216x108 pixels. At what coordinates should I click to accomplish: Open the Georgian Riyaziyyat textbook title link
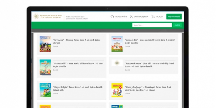(x=148, y=88)
